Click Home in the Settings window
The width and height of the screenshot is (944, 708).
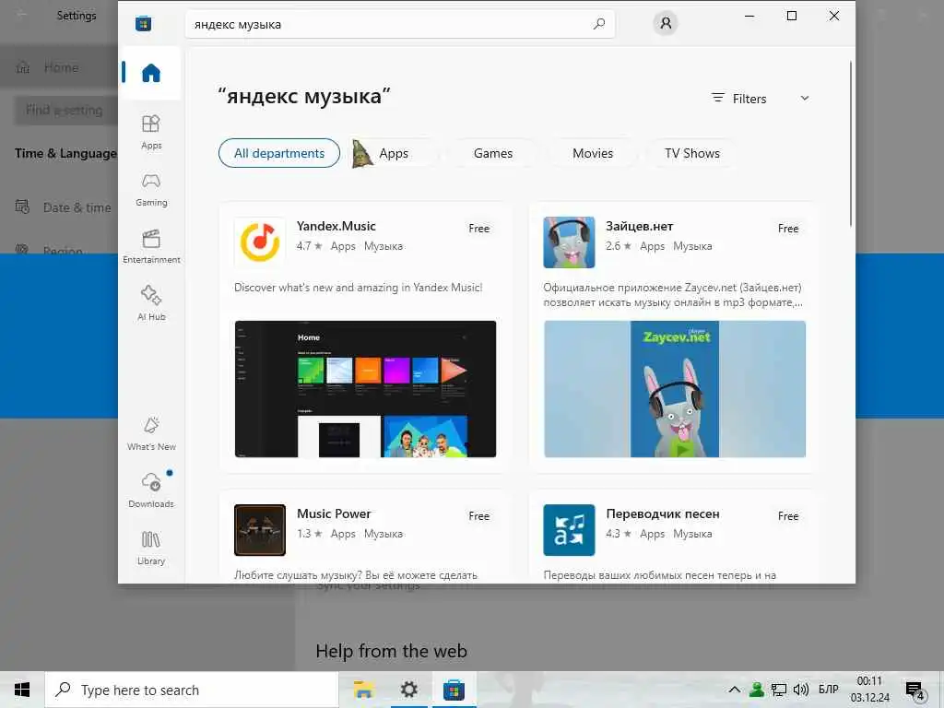[61, 67]
